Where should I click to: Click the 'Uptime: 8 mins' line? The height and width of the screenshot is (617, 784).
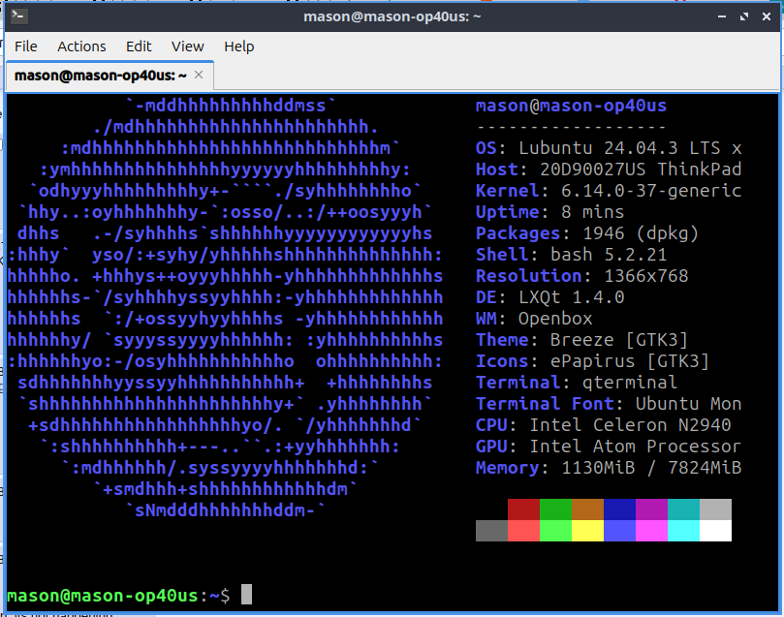(x=550, y=212)
